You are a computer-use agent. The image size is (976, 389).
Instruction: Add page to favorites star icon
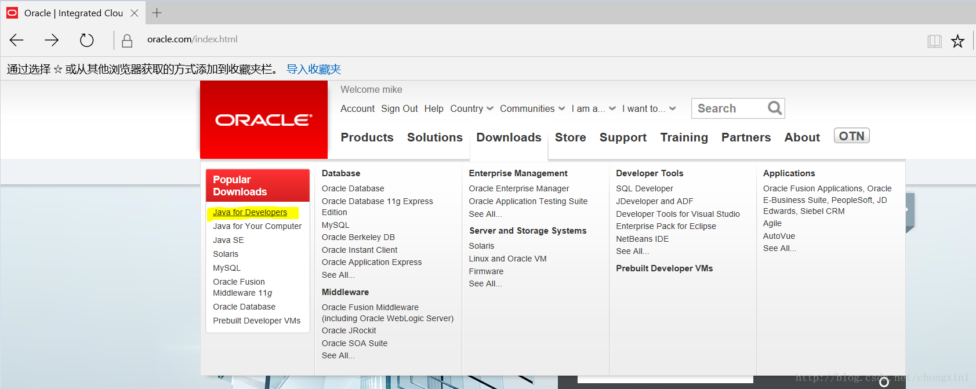click(957, 41)
